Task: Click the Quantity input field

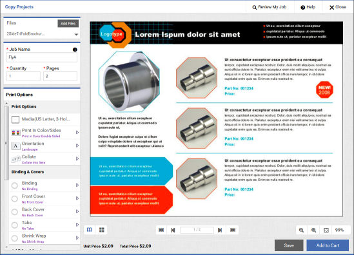Action: (23, 76)
